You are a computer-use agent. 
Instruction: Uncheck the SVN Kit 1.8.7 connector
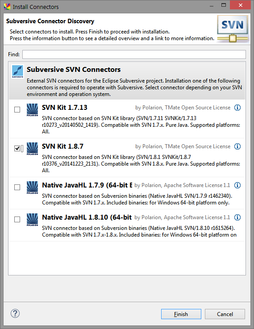pos(17,148)
